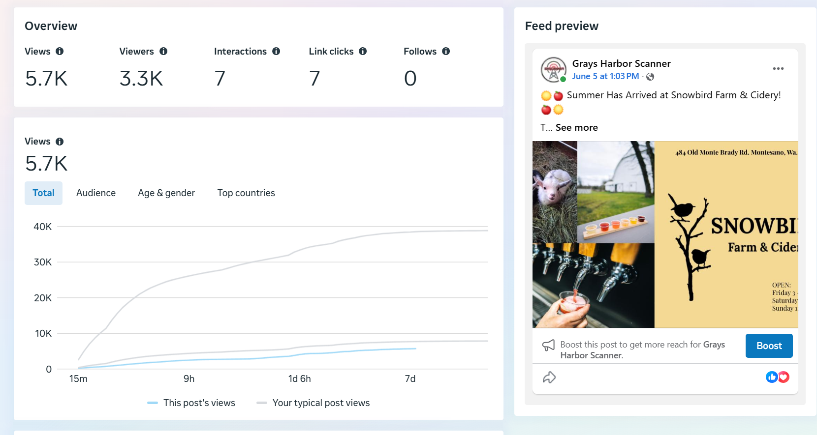Show the Top countries tab
This screenshot has width=817, height=435.
click(246, 193)
